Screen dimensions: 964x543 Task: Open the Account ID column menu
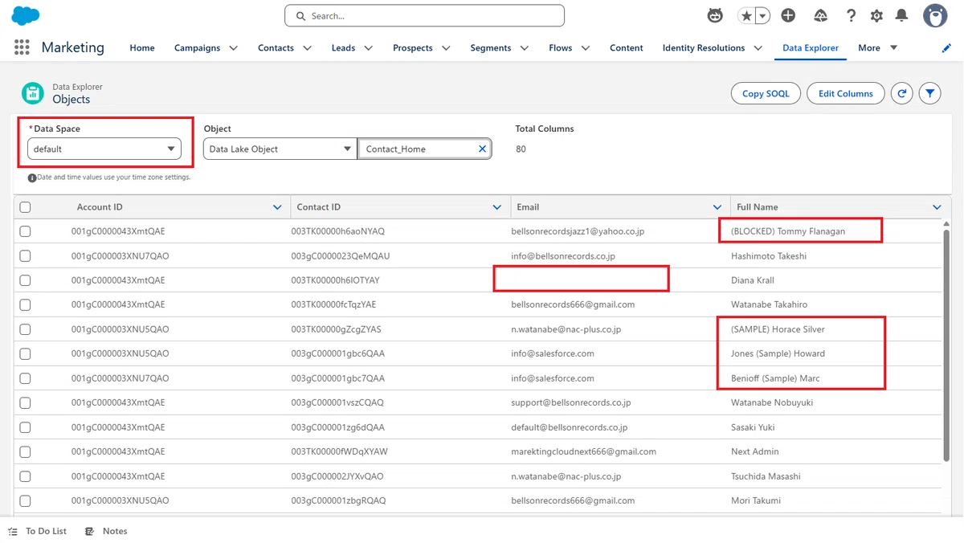tap(277, 207)
